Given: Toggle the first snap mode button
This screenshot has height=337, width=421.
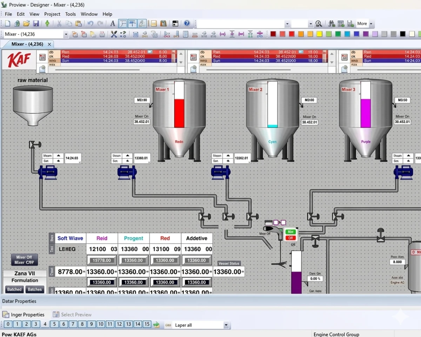Looking at the screenshot, I should 123,24.
